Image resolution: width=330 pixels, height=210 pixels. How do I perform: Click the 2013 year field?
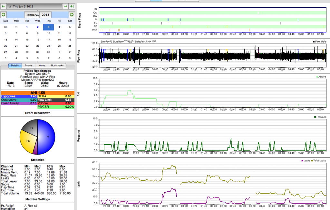pyautogui.click(x=45, y=15)
